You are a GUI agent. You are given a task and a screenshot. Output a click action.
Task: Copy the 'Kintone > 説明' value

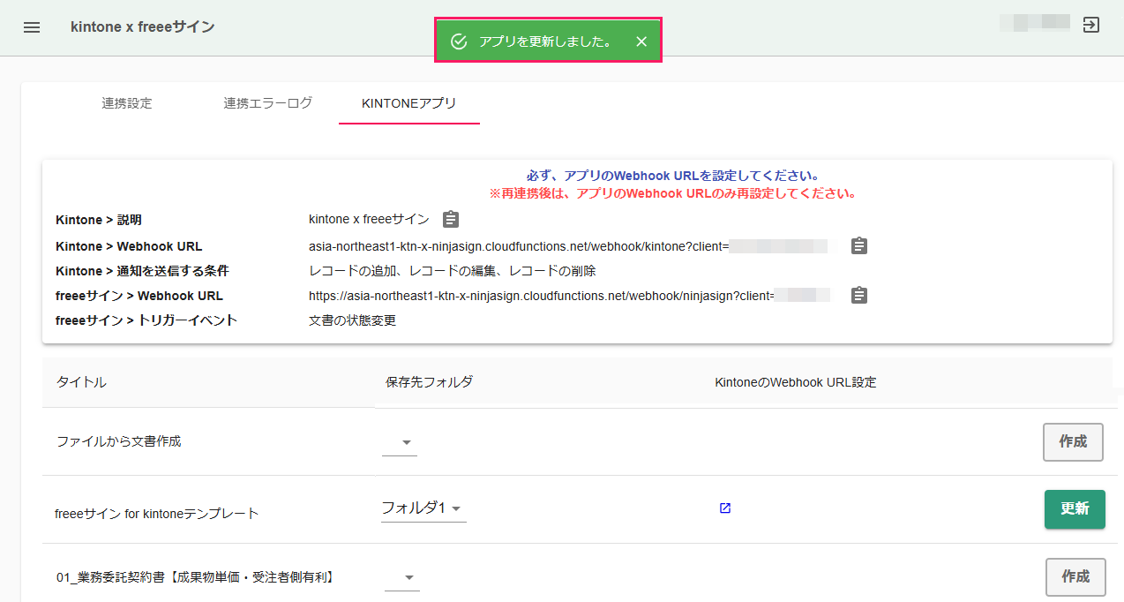pyautogui.click(x=451, y=219)
